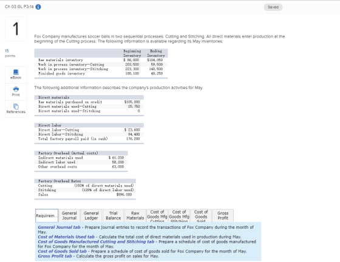Image resolution: width=340 pixels, height=262 pixels.
Task: Click the Print icon in the sidebar
Action: 16,91
